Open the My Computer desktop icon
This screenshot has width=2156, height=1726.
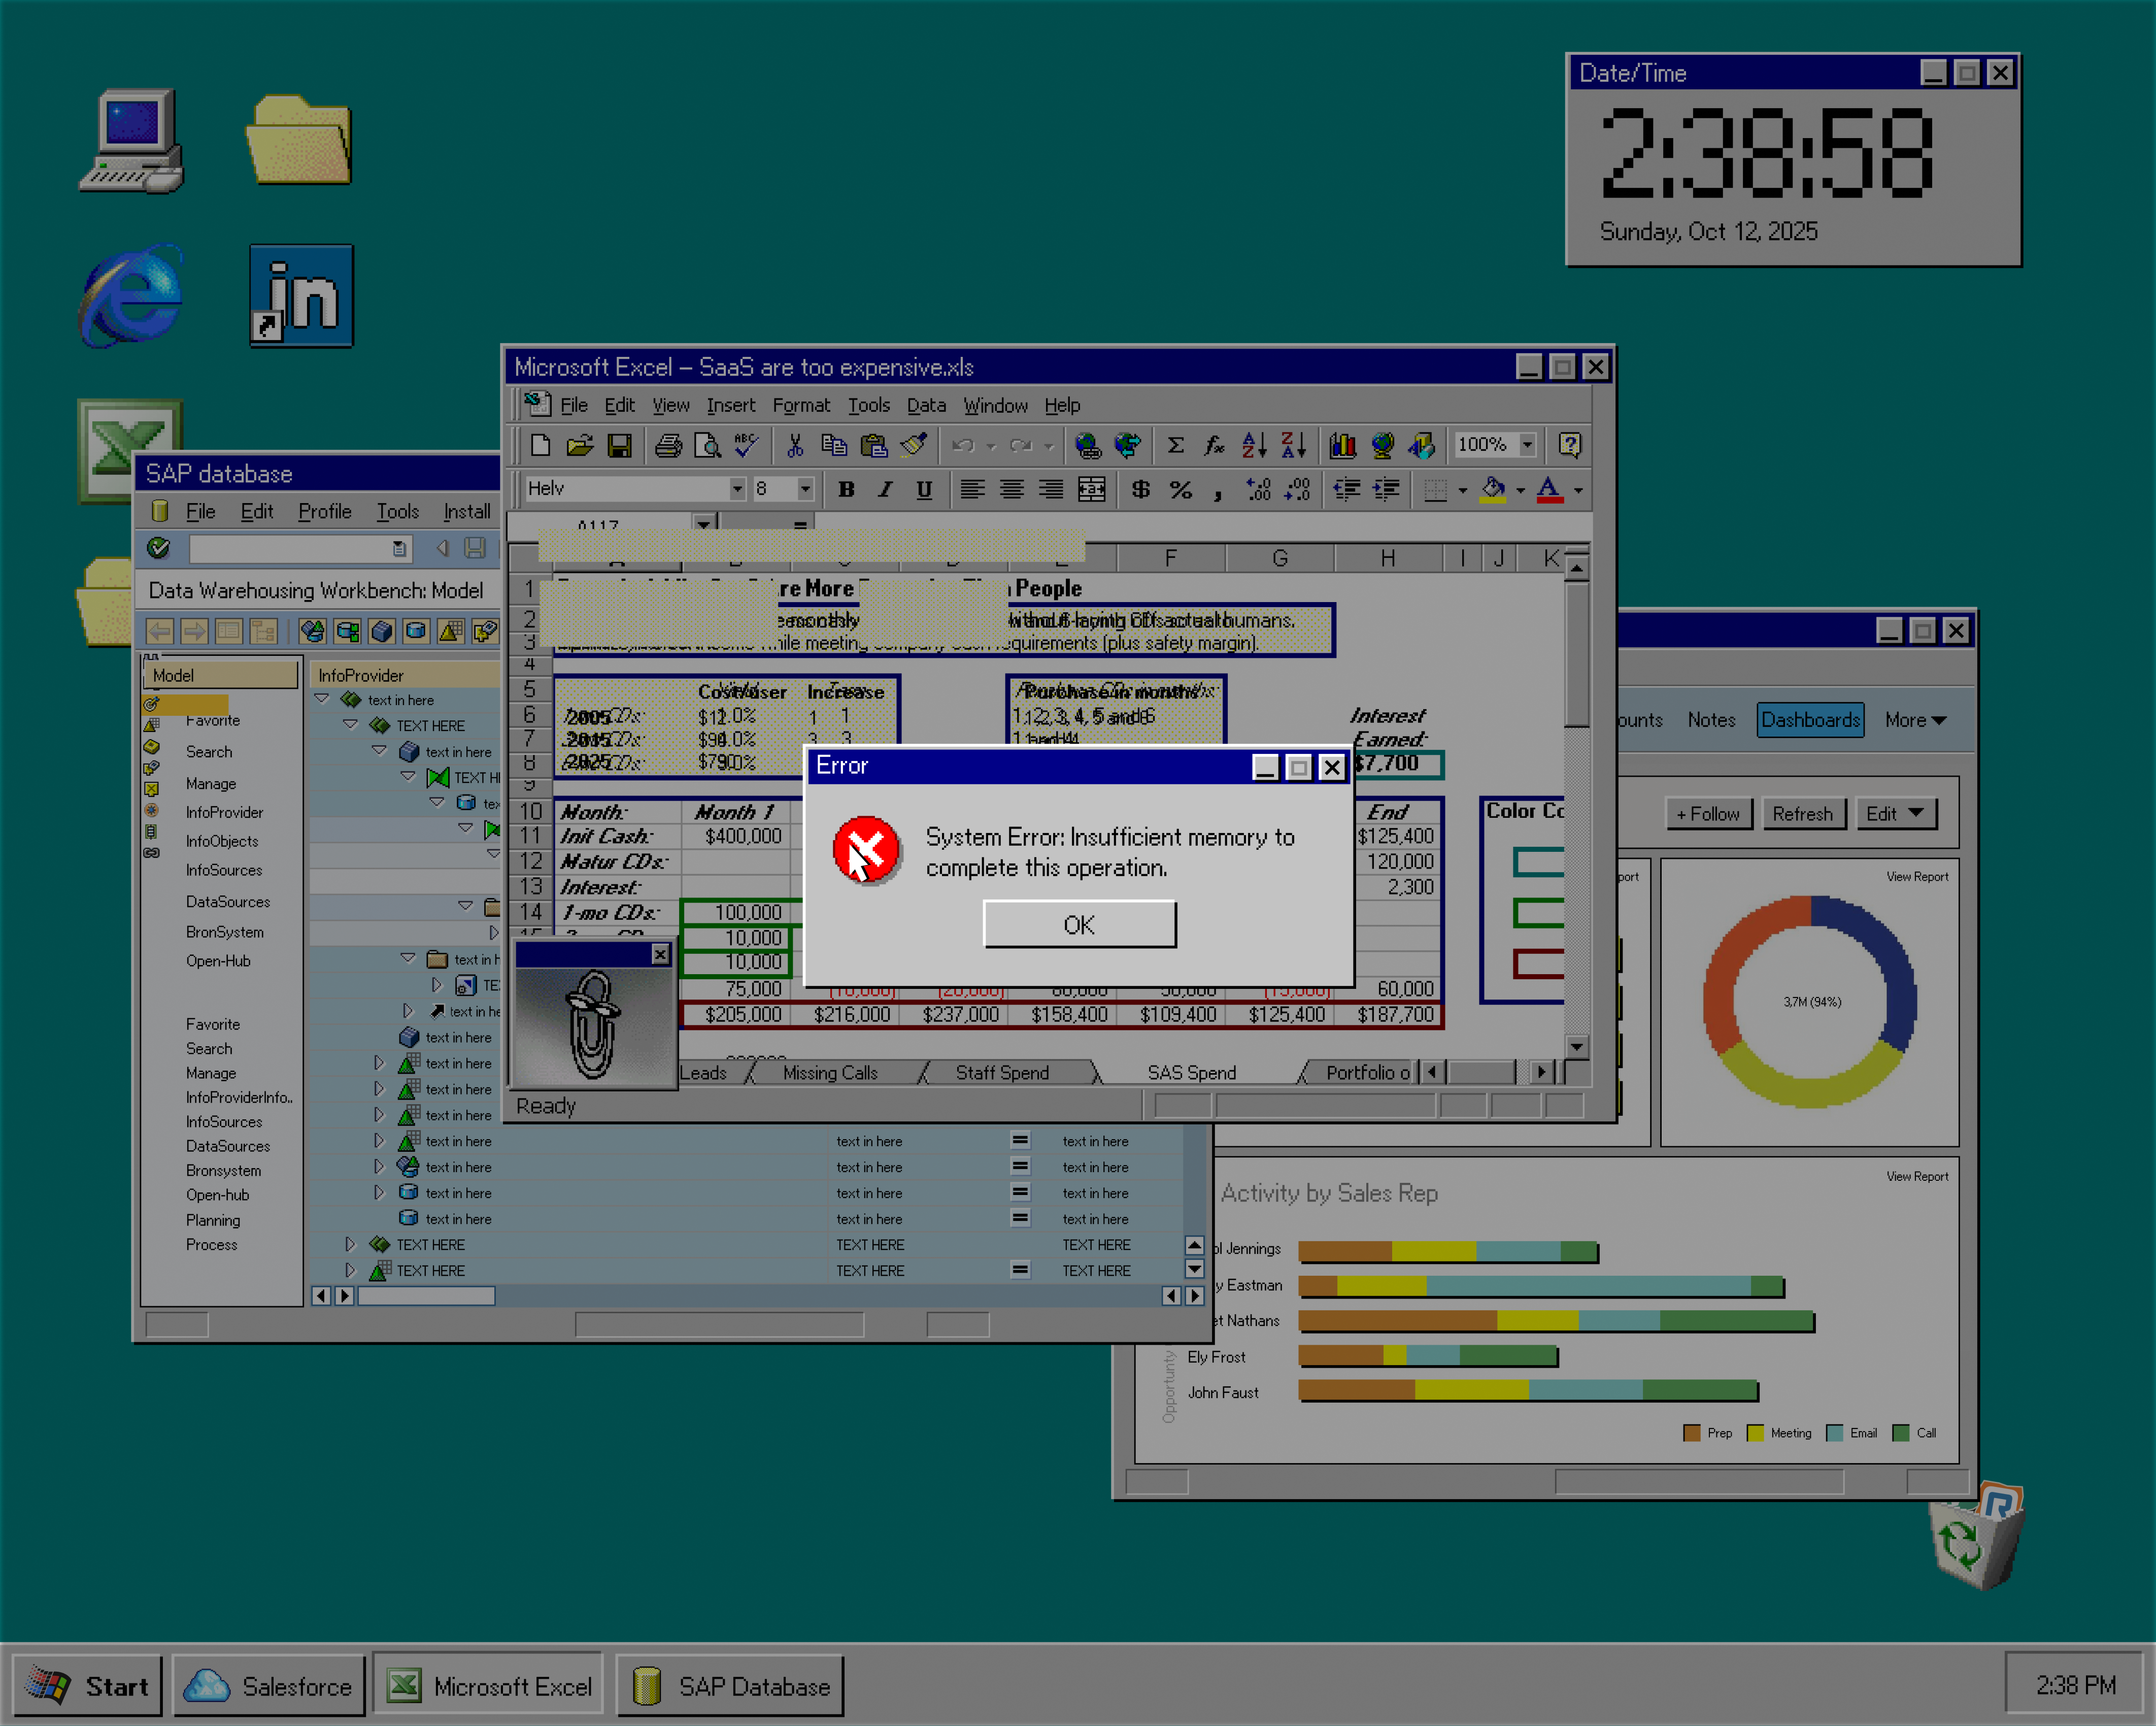(132, 141)
